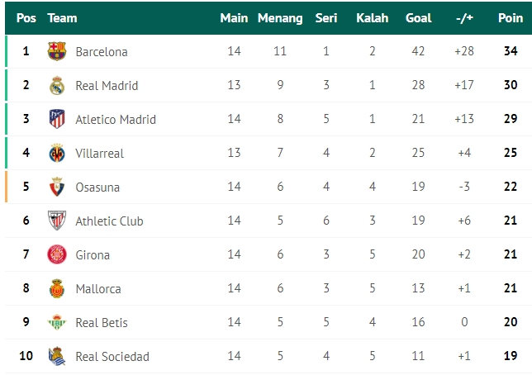
Task: Click the Goal column header
Action: (418, 18)
